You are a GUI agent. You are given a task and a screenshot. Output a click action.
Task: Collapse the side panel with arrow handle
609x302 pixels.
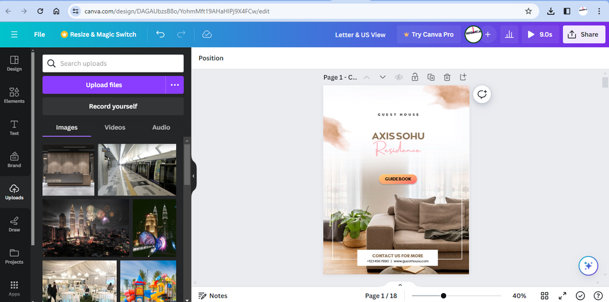coord(193,176)
